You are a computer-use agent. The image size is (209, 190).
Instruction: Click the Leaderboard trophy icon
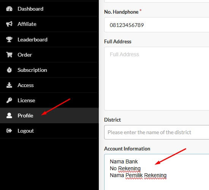point(9,40)
